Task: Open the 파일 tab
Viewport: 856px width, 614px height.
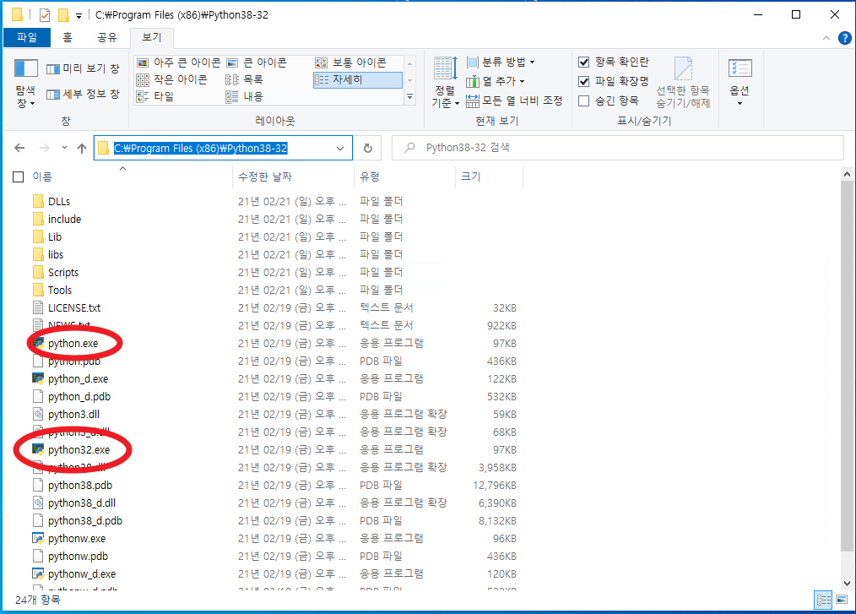Action: tap(27, 37)
